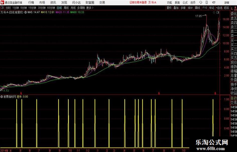The image size is (237, 152).
Task: Toggle the sidebar panel icon before 分时
Action: pos(2,8)
